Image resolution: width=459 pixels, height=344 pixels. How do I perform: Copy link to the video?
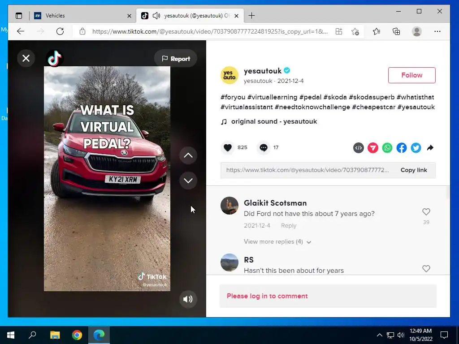tap(414, 170)
